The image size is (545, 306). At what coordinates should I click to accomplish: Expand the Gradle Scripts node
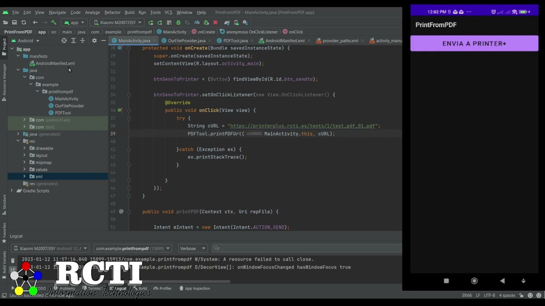[12, 191]
